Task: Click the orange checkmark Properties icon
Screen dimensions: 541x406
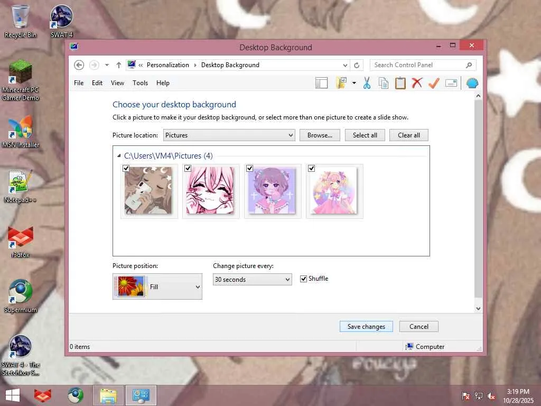Action: [434, 83]
